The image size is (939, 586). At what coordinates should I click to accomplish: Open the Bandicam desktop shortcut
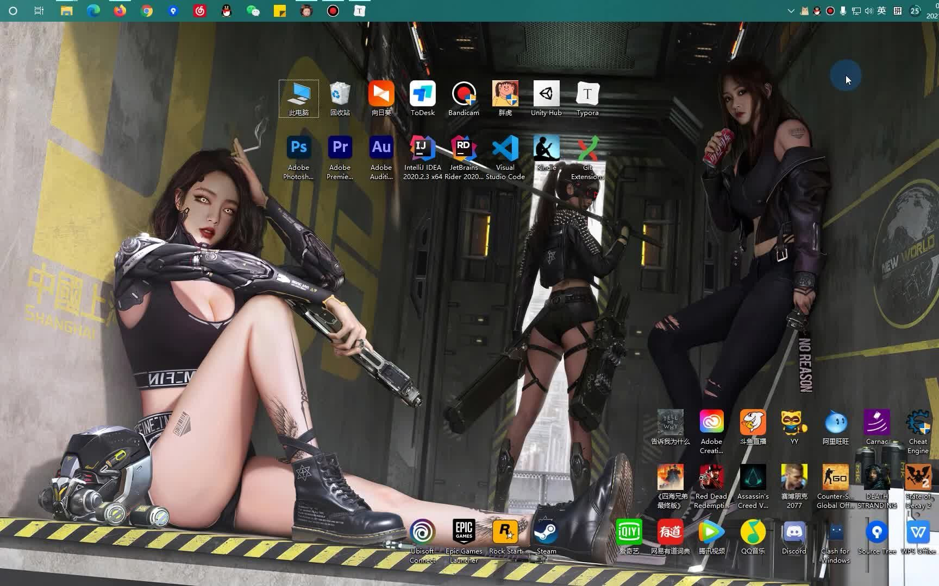click(x=464, y=99)
